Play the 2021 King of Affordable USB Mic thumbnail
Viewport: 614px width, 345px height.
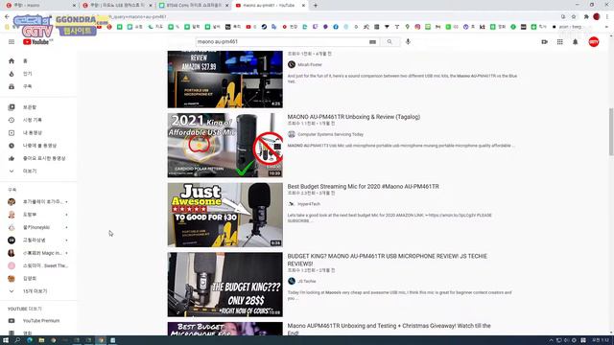[225, 145]
